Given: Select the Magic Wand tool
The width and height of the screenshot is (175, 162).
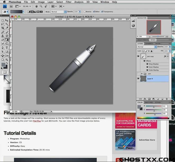Looking at the screenshot, I should (x=7, y=24).
